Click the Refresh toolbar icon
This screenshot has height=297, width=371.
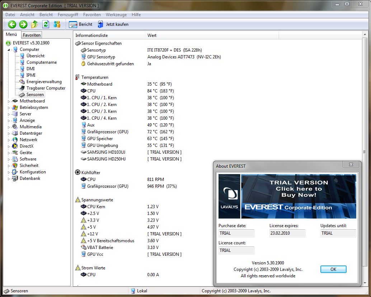[x=46, y=24]
